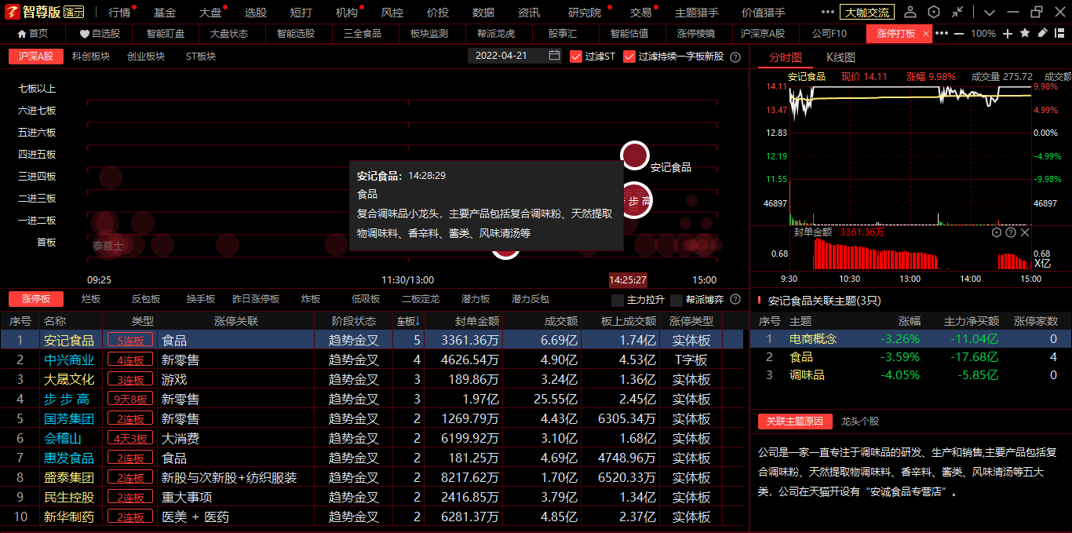This screenshot has height=533, width=1072.
Task: Zoom in with the plus icon
Action: click(x=1008, y=34)
